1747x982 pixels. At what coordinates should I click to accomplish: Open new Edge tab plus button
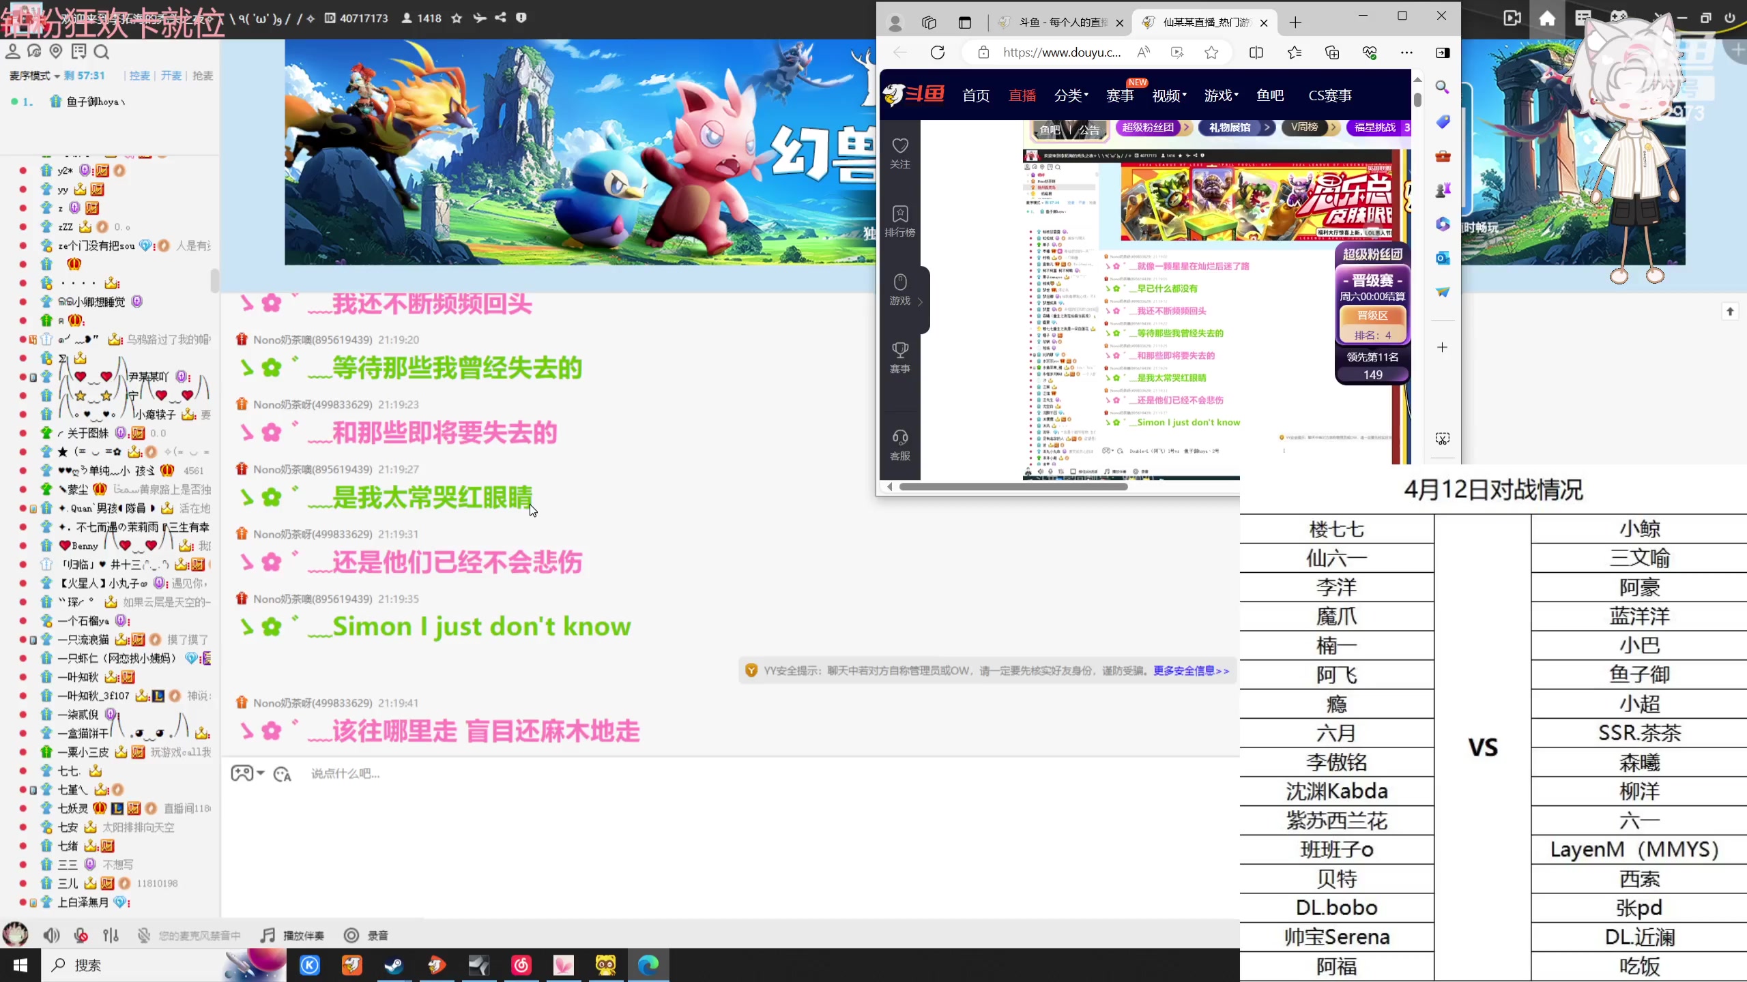coord(1295,23)
